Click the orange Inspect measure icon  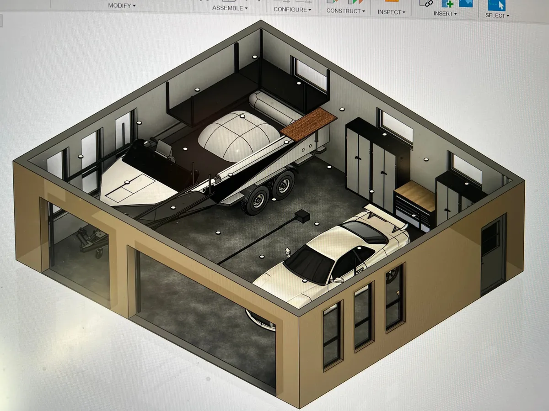click(391, 2)
